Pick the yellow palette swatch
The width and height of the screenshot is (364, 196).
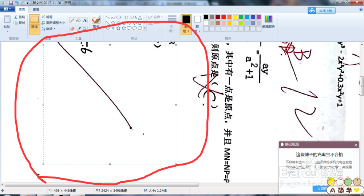tap(235, 17)
